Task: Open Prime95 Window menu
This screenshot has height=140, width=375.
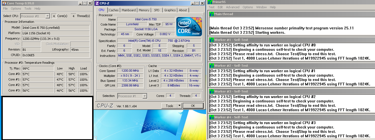Action: tap(261, 7)
